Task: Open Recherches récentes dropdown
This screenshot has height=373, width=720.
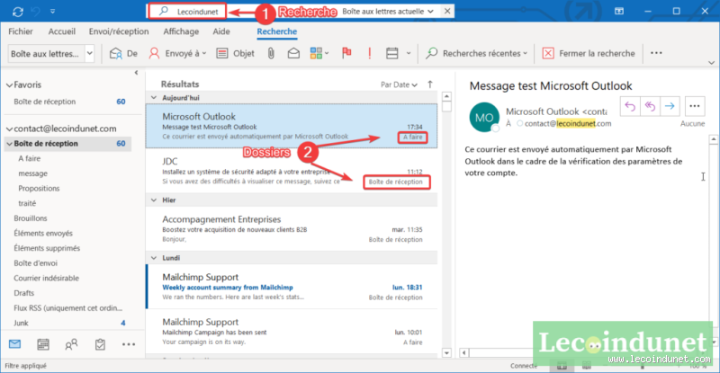Action: coord(476,54)
